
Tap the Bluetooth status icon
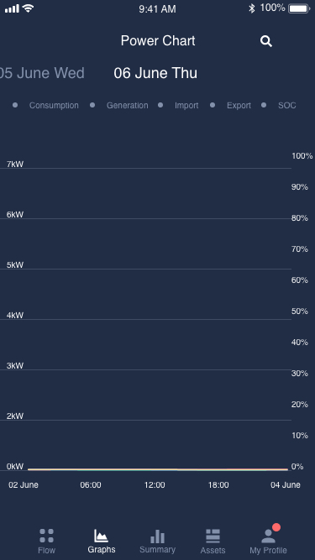252,8
